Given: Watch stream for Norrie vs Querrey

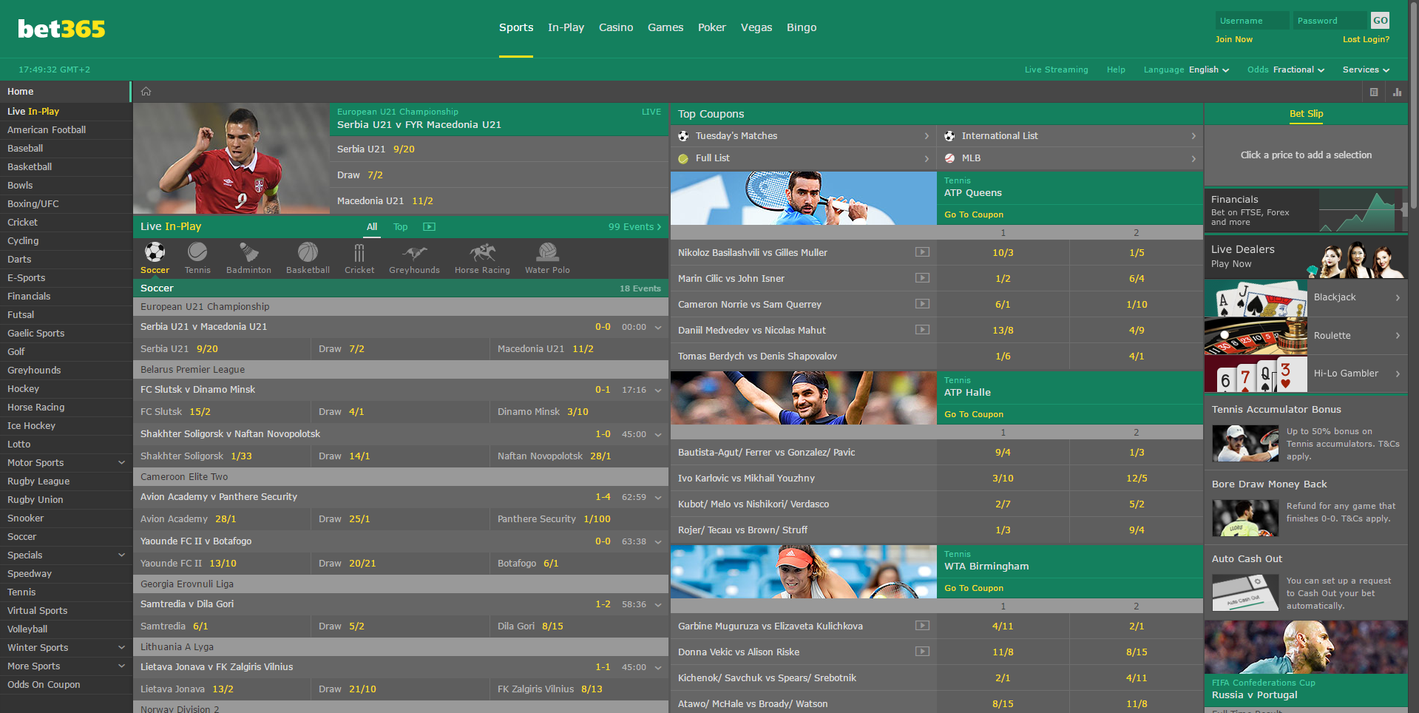Looking at the screenshot, I should [922, 304].
